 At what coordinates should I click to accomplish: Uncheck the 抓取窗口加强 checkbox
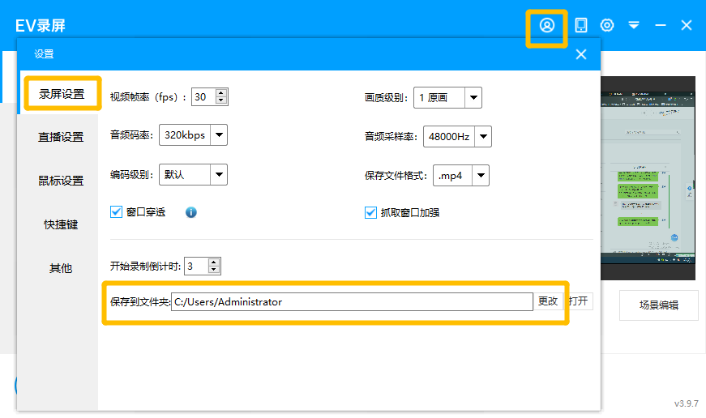[370, 212]
